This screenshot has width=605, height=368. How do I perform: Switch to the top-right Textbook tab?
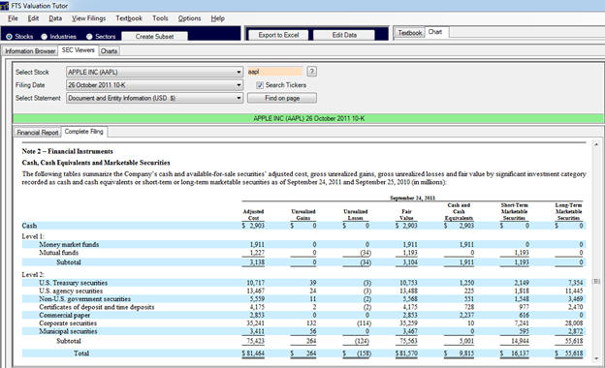pyautogui.click(x=410, y=33)
